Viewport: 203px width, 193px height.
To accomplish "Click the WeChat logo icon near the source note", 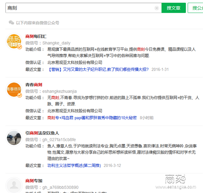I will (x=12, y=23).
